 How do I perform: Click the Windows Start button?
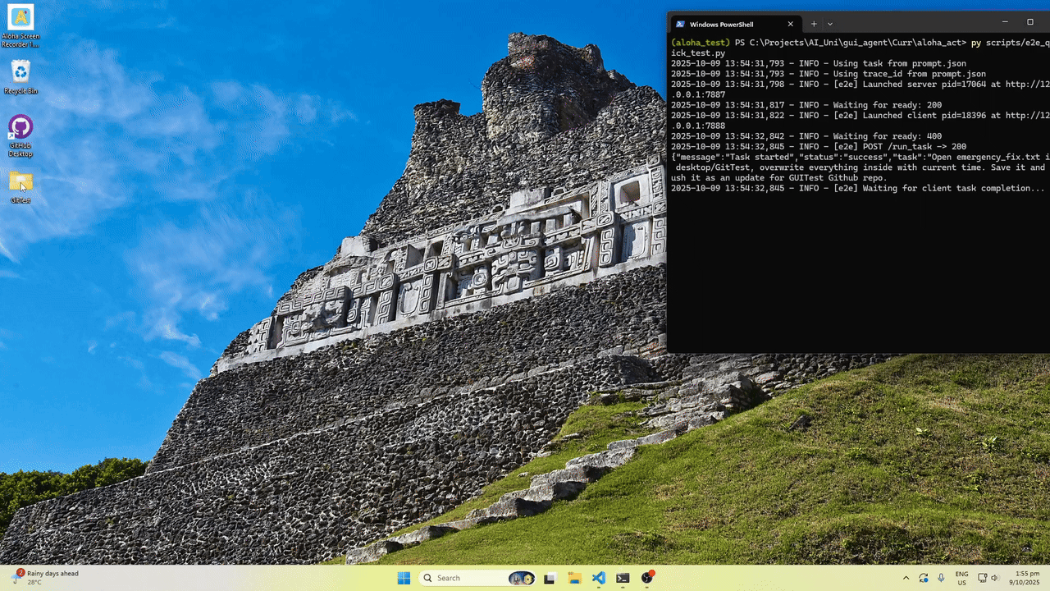pyautogui.click(x=404, y=578)
